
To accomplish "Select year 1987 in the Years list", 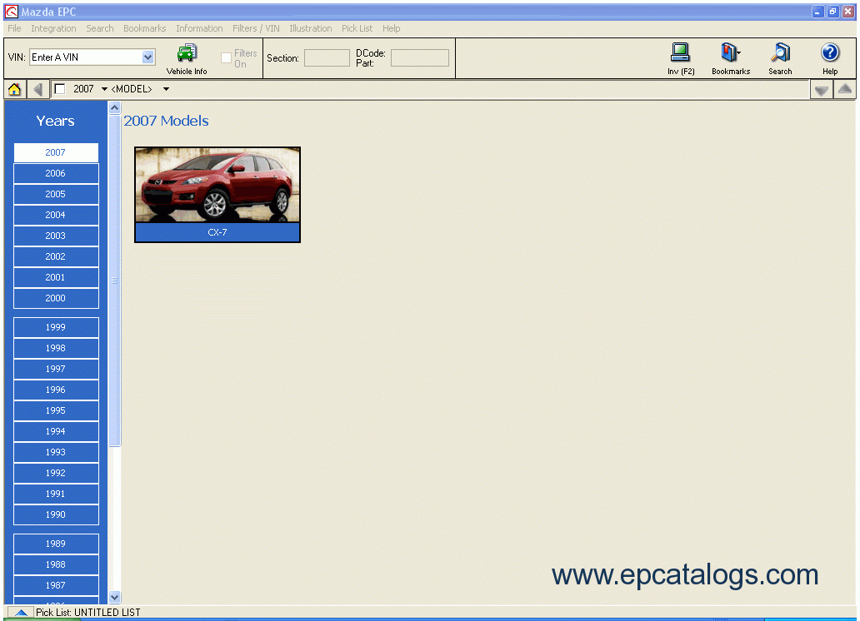I will tap(56, 585).
